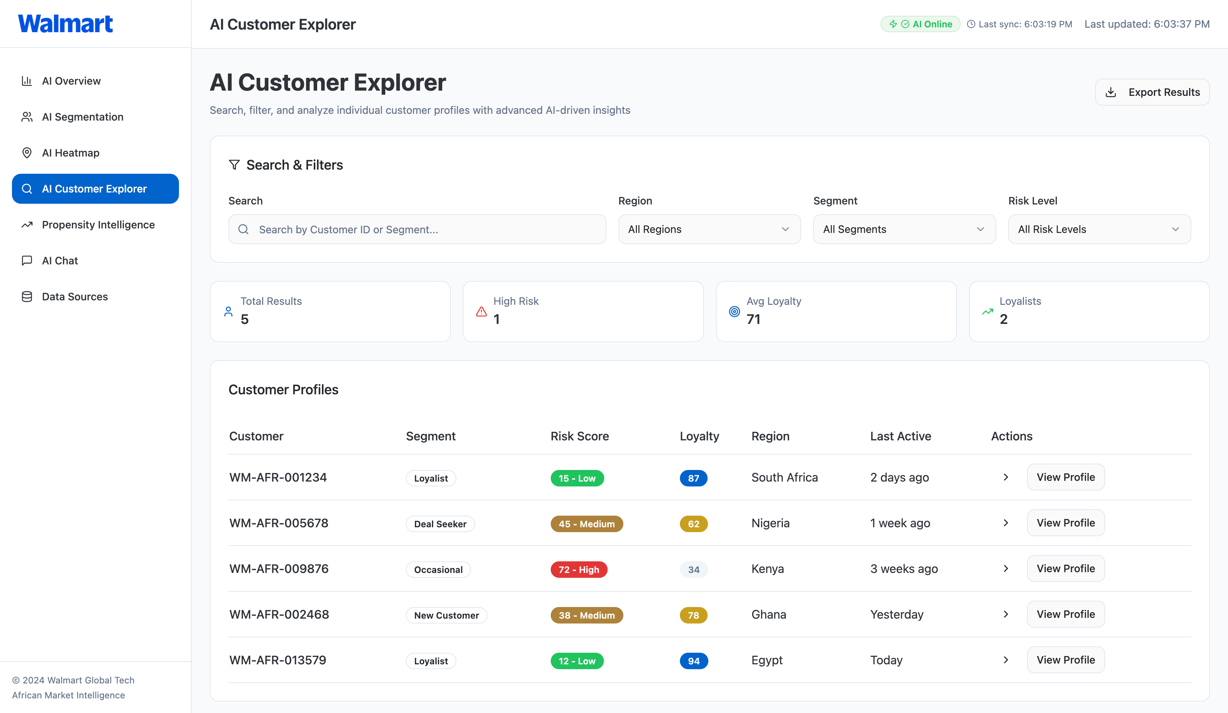
Task: Click the 45 - Medium risk badge
Action: [587, 524]
